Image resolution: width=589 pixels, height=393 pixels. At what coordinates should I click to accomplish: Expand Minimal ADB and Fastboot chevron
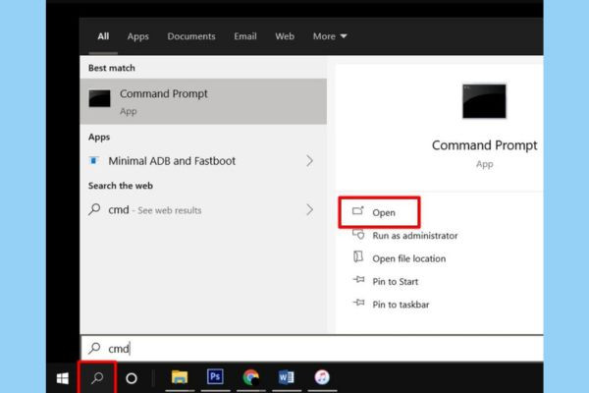(x=309, y=161)
